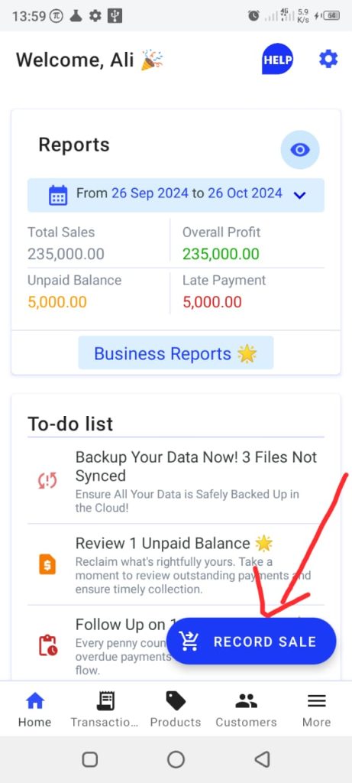Tap the Android home circle button
The image size is (352, 783).
pyautogui.click(x=176, y=759)
